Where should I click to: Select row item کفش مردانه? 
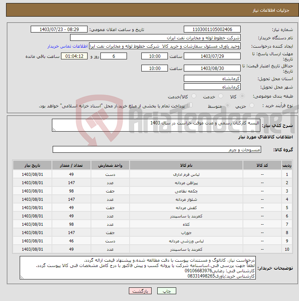point(186,208)
